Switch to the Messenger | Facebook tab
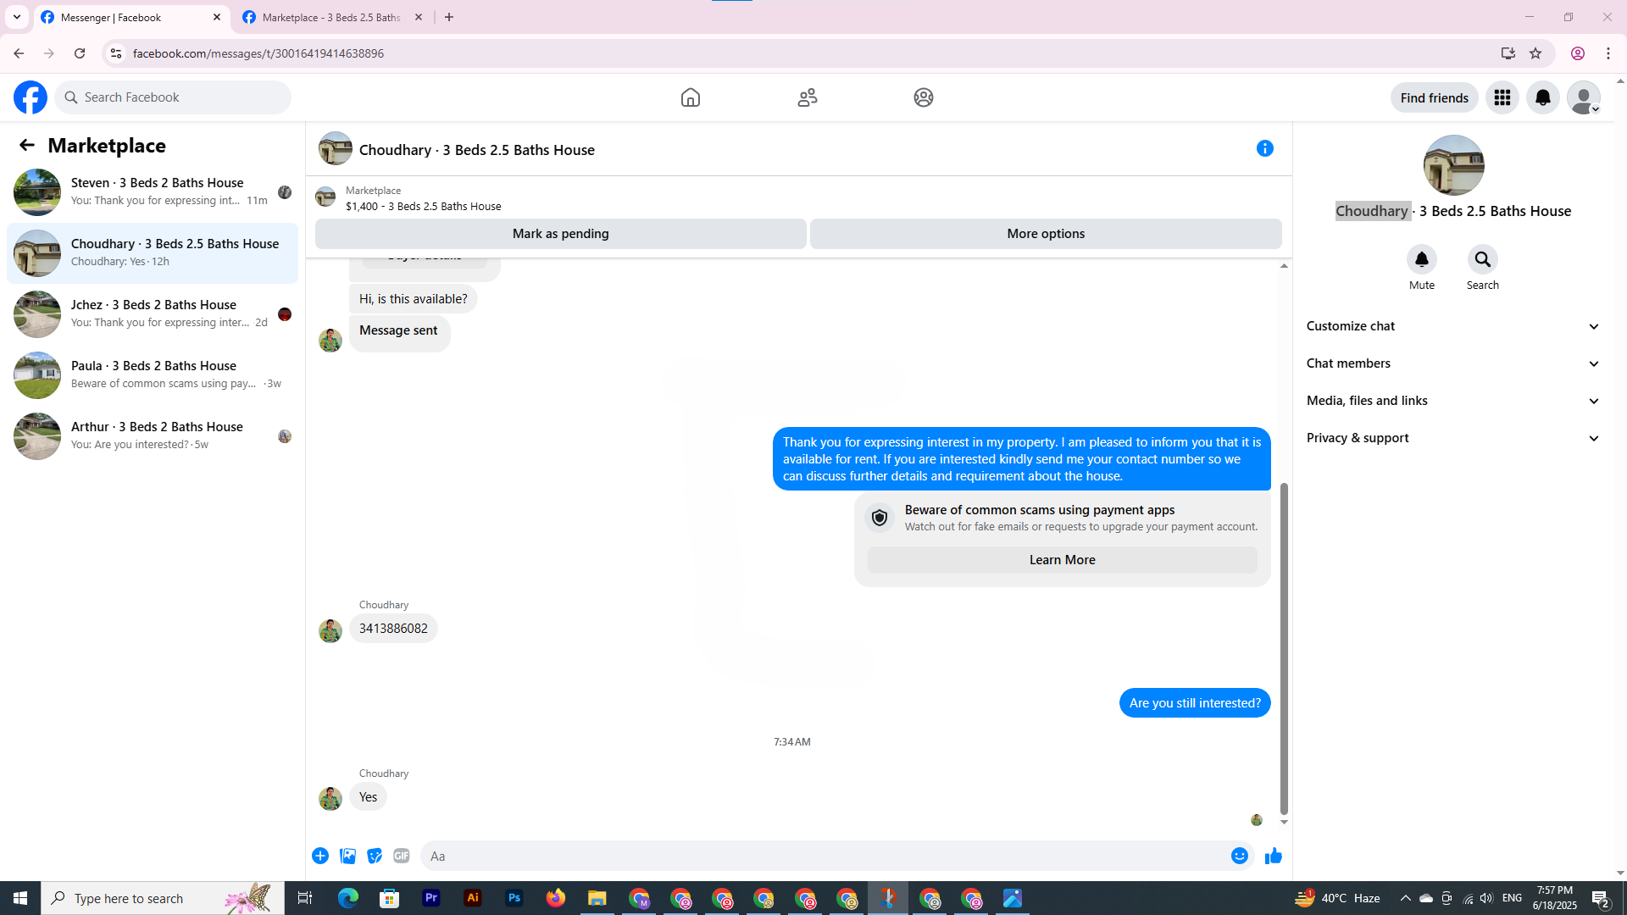Viewport: 1627px width, 915px height. [x=131, y=17]
